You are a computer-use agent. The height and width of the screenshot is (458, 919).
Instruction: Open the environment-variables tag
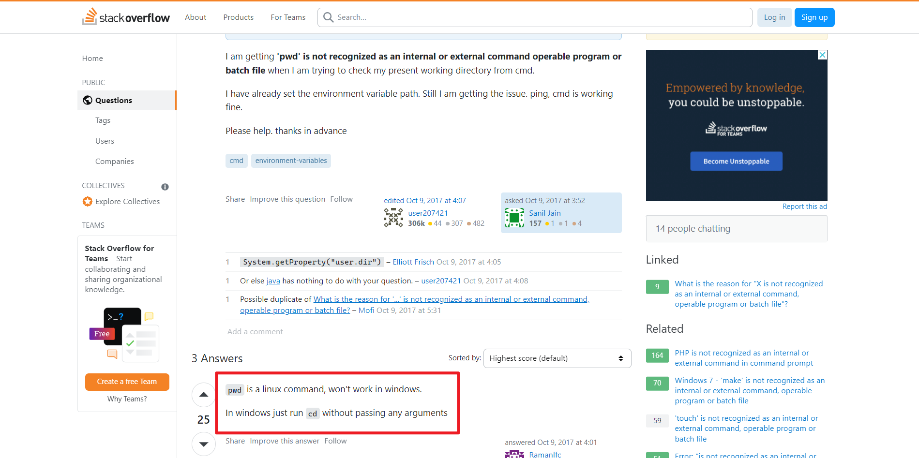291,161
